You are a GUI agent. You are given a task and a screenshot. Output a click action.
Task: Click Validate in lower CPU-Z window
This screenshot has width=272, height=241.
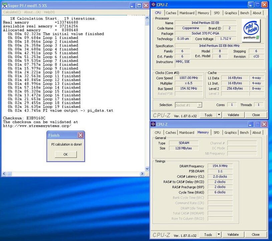click(x=233, y=235)
